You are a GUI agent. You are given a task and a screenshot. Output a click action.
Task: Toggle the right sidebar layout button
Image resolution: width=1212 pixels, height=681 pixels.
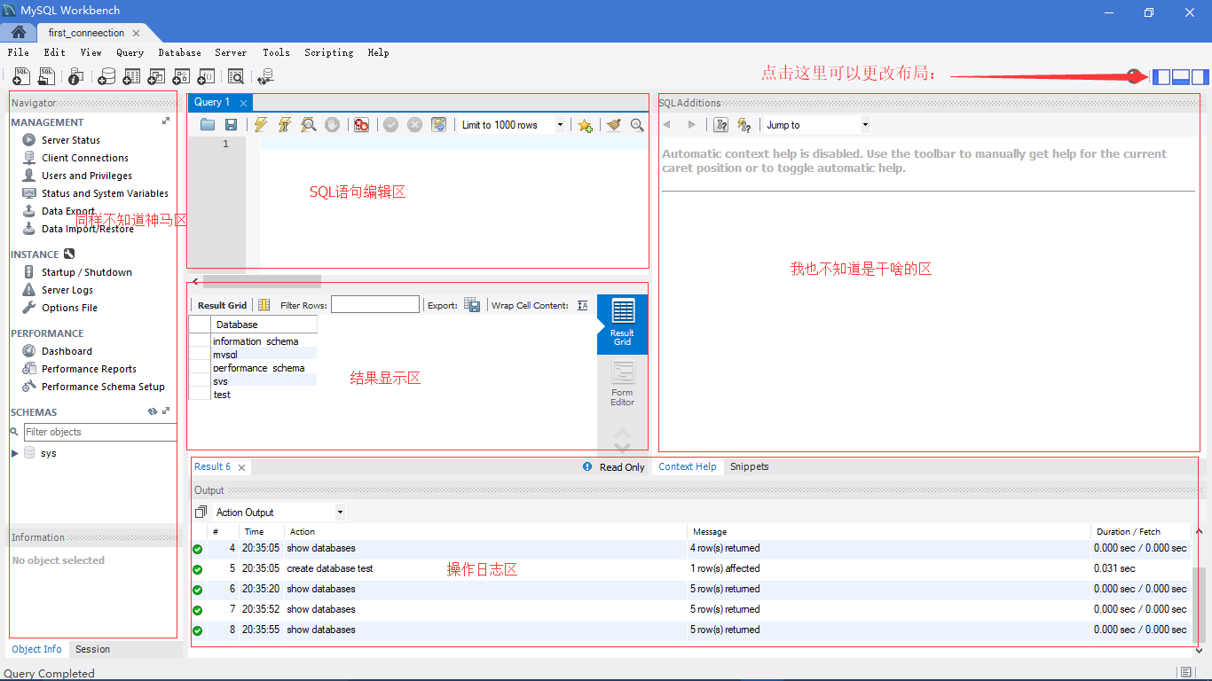1200,77
